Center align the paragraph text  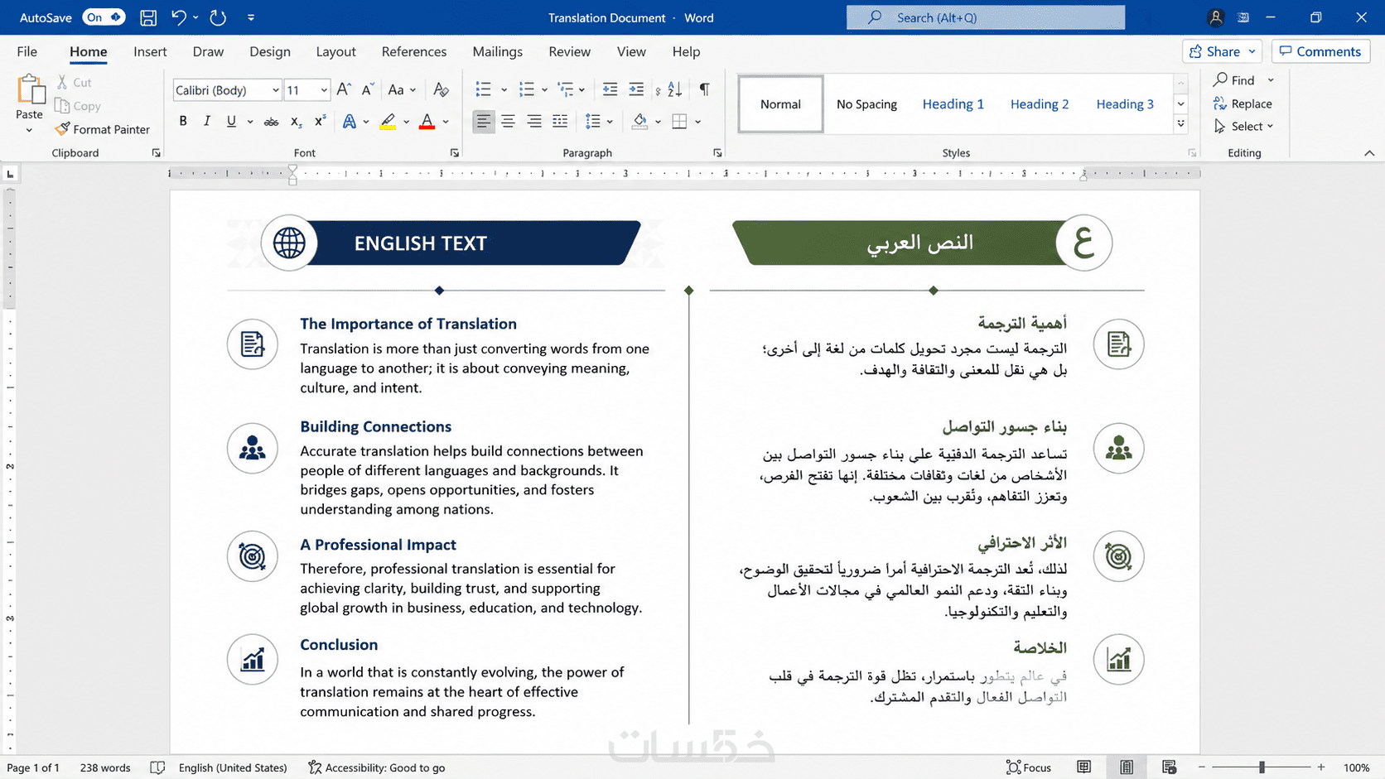[508, 122]
